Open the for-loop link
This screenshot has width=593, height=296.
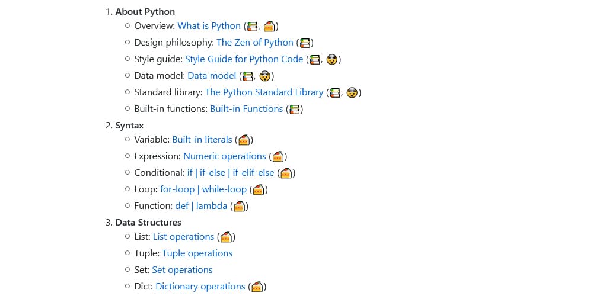(177, 189)
